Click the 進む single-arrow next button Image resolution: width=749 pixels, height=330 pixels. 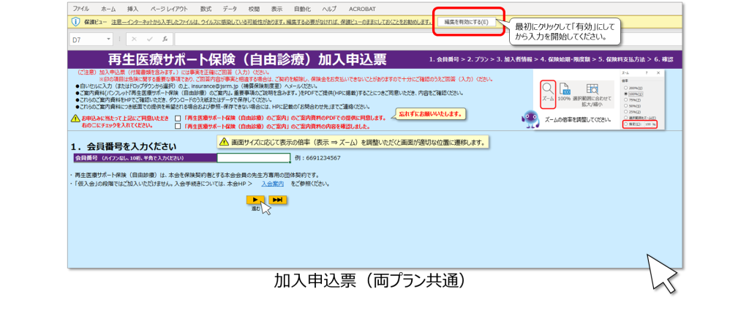(255, 200)
